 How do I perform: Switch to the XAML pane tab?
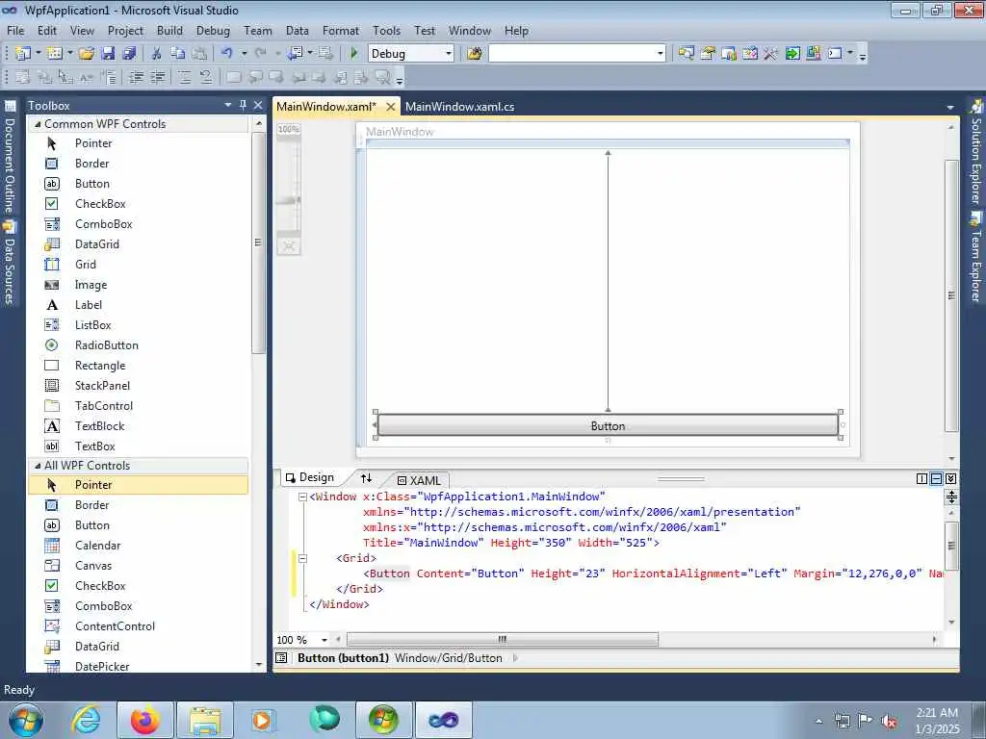419,480
